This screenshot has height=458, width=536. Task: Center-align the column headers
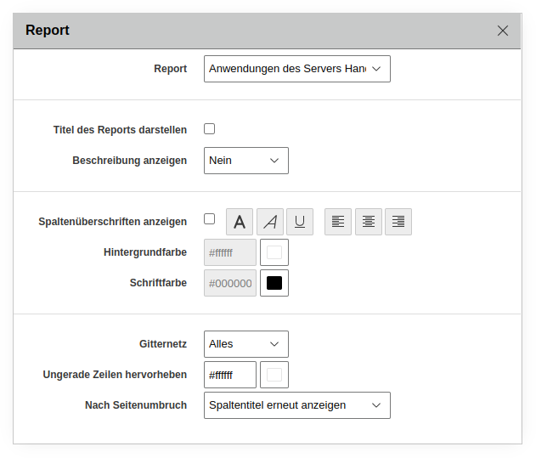point(369,222)
